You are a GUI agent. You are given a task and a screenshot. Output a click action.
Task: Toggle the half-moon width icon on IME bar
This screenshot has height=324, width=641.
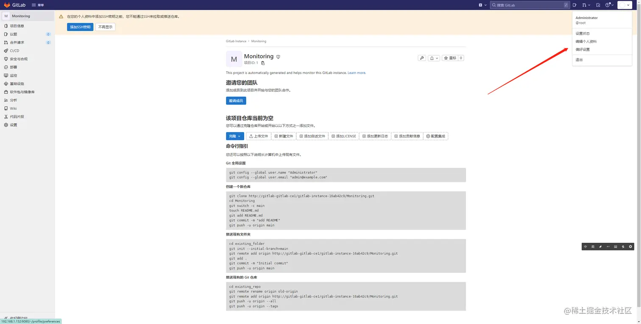600,247
